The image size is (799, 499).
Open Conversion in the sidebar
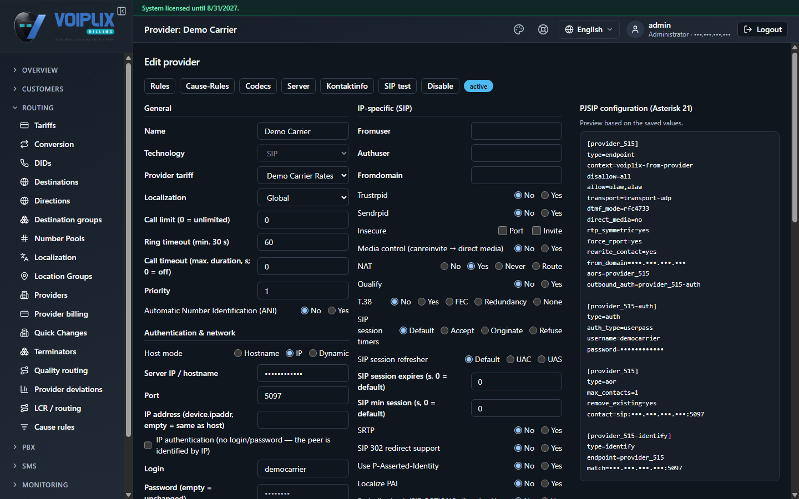coord(54,144)
